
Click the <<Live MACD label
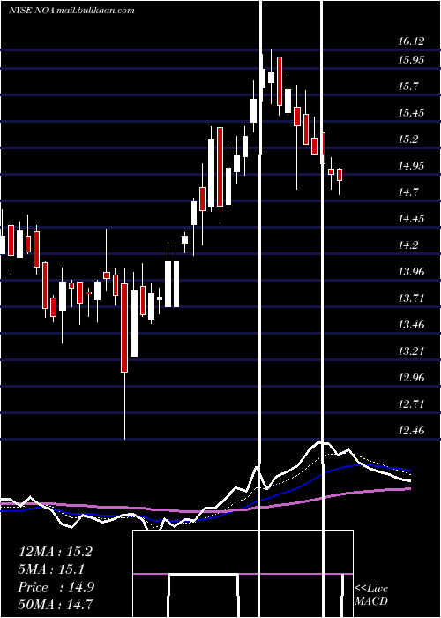[x=371, y=594]
